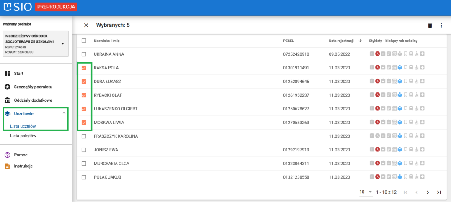Viewport: 451px width, 202px height.
Task: Sort by Data rejestracji column header
Action: pos(341,41)
